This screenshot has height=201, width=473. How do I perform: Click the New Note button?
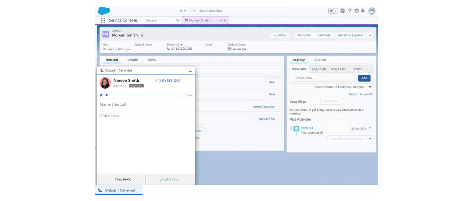click(x=324, y=35)
